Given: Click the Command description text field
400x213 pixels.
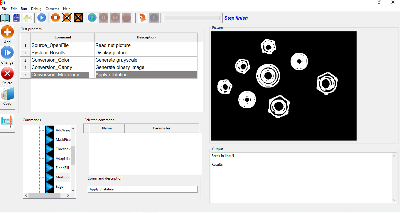Looking at the screenshot, I should coord(142,189).
